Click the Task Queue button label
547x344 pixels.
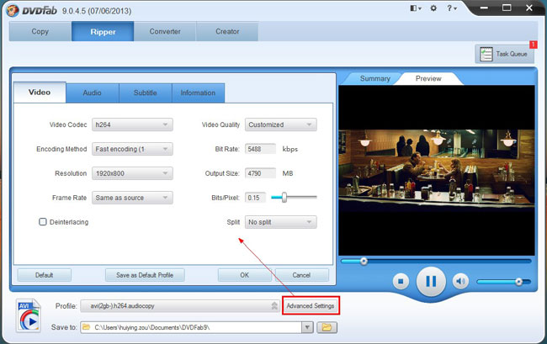[512, 54]
